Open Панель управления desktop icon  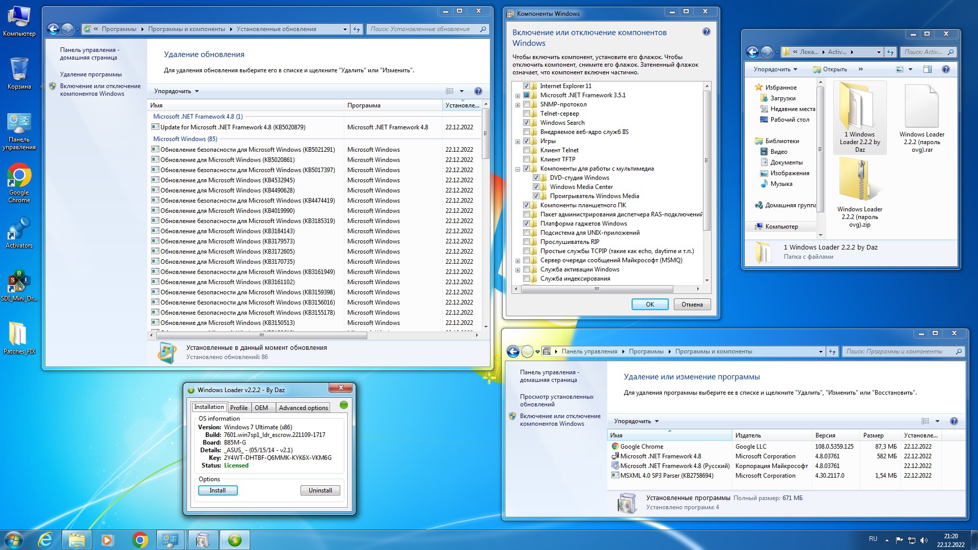pos(19,131)
